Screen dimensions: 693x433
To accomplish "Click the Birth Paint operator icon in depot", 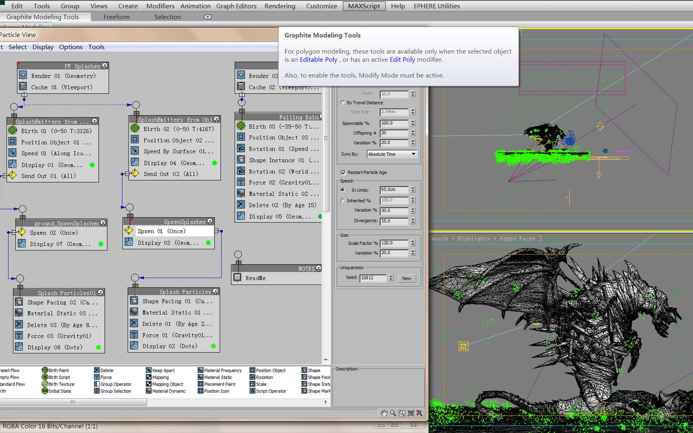I will pos(45,370).
